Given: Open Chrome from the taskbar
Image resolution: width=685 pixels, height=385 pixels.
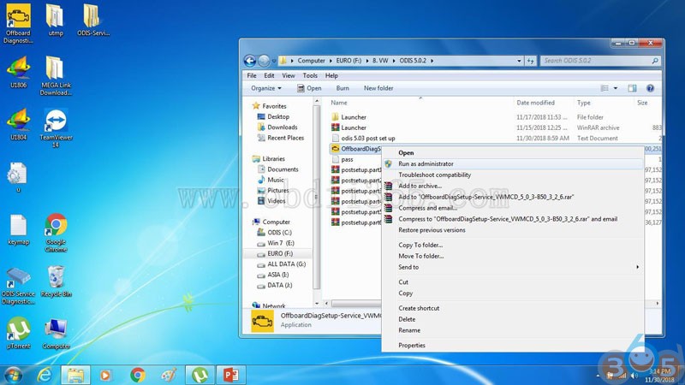Looking at the screenshot, I should click(x=138, y=375).
